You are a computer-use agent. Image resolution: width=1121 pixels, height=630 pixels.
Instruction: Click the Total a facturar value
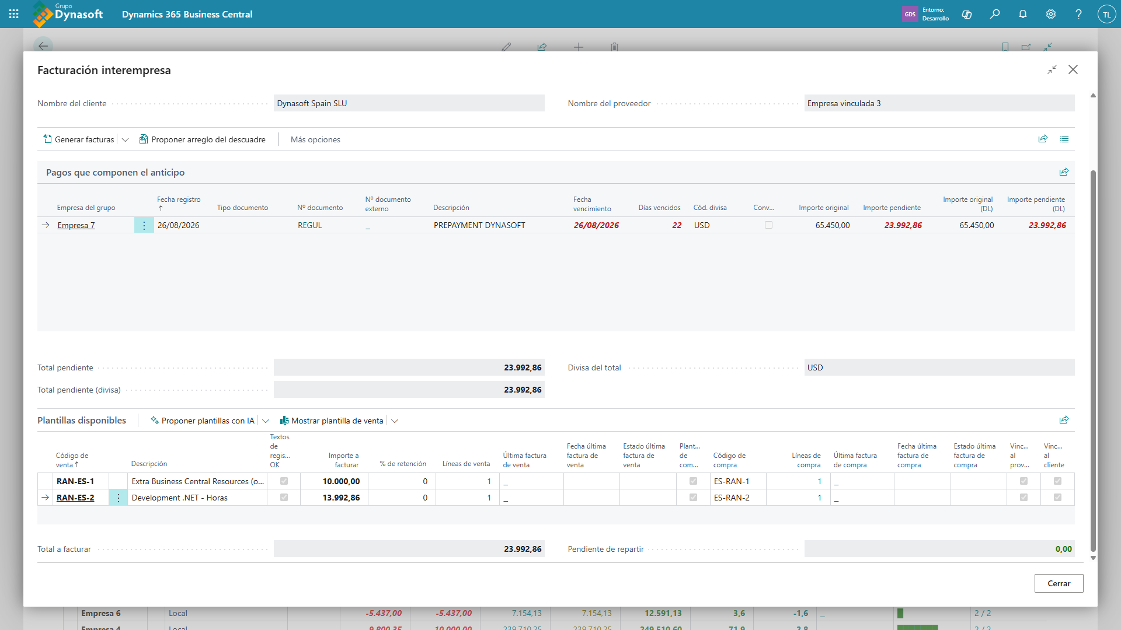[x=409, y=549]
